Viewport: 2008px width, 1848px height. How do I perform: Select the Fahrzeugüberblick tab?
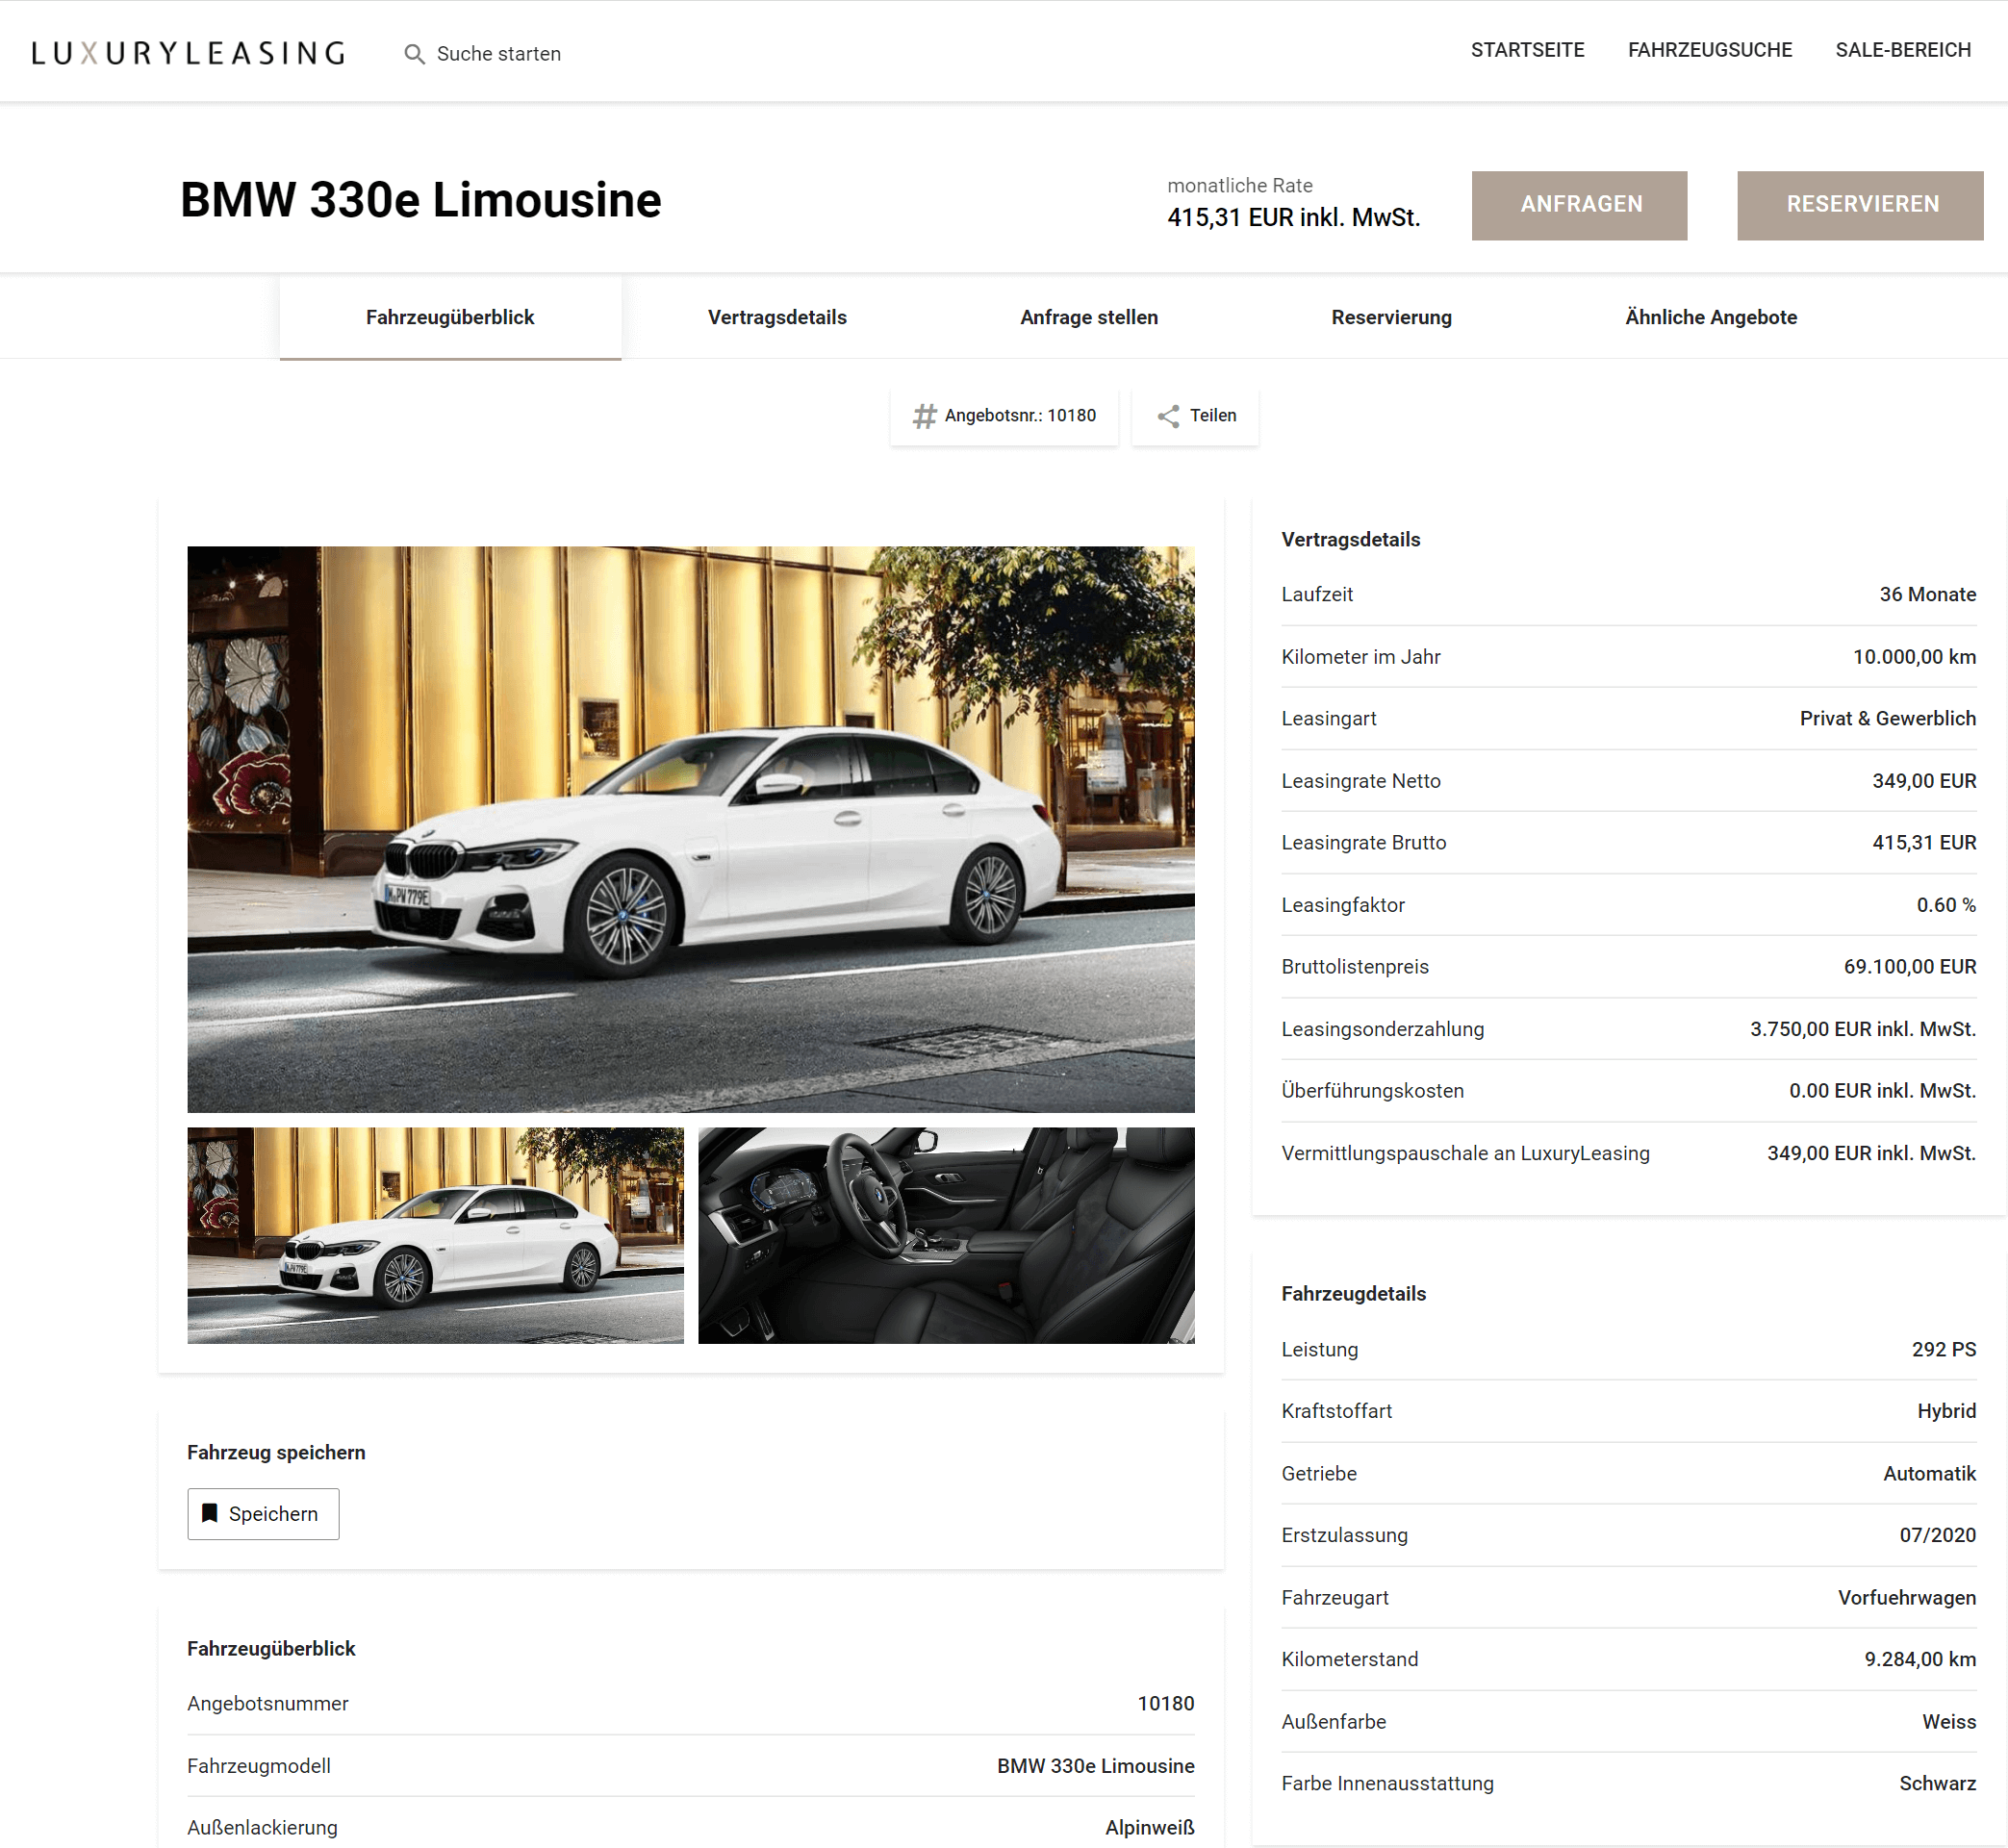coord(450,317)
